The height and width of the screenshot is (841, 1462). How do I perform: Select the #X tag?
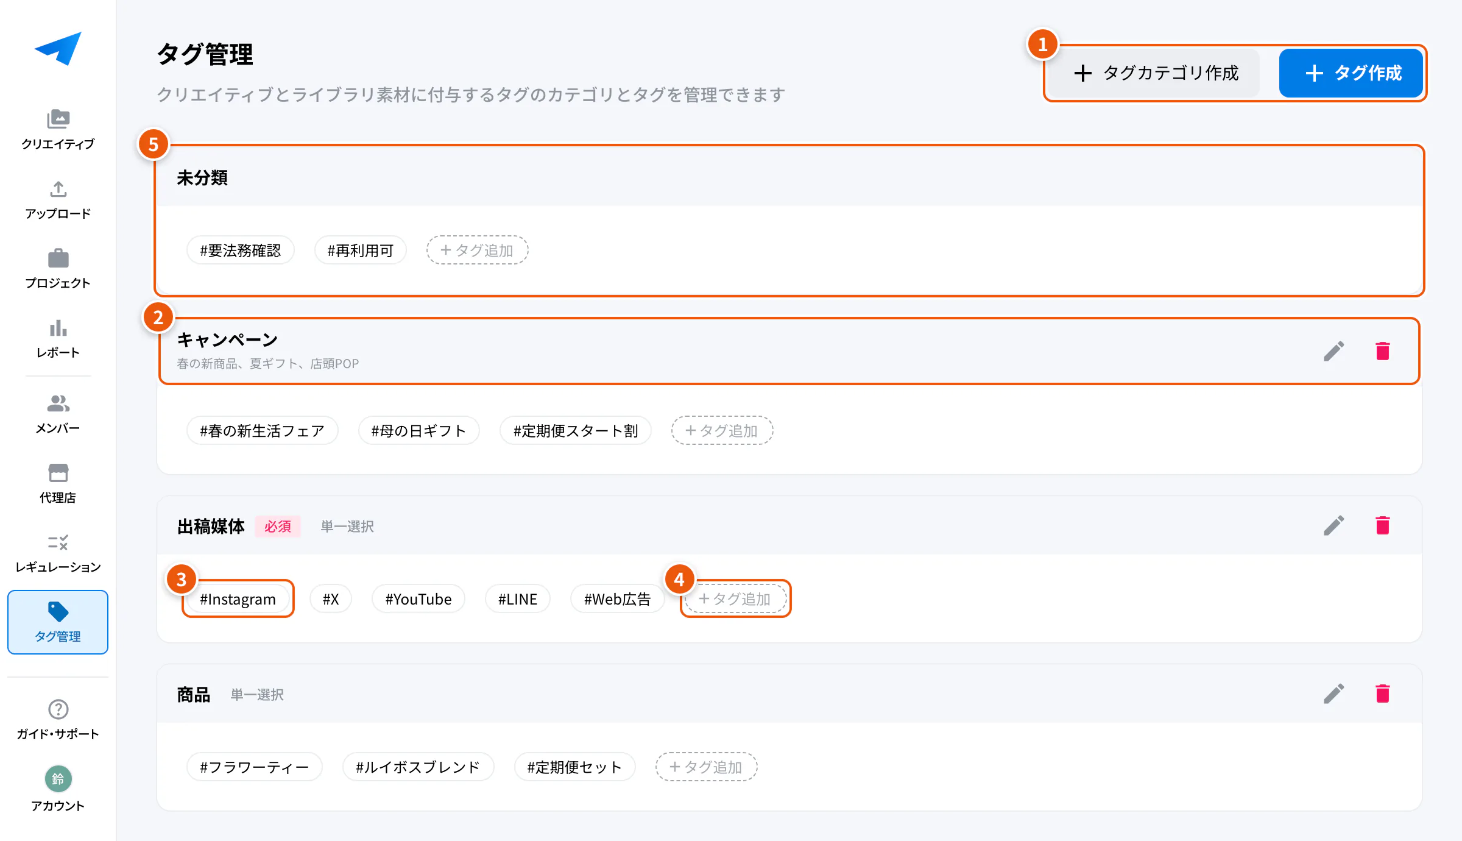[x=331, y=598]
